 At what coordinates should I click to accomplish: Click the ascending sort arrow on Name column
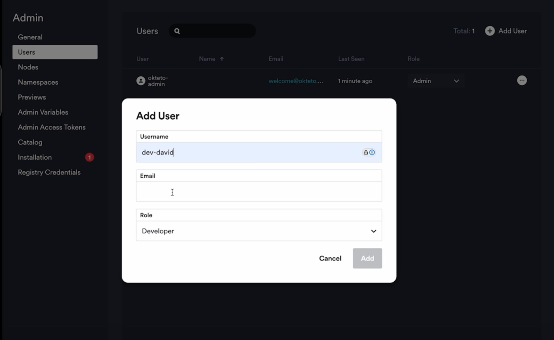[222, 59]
